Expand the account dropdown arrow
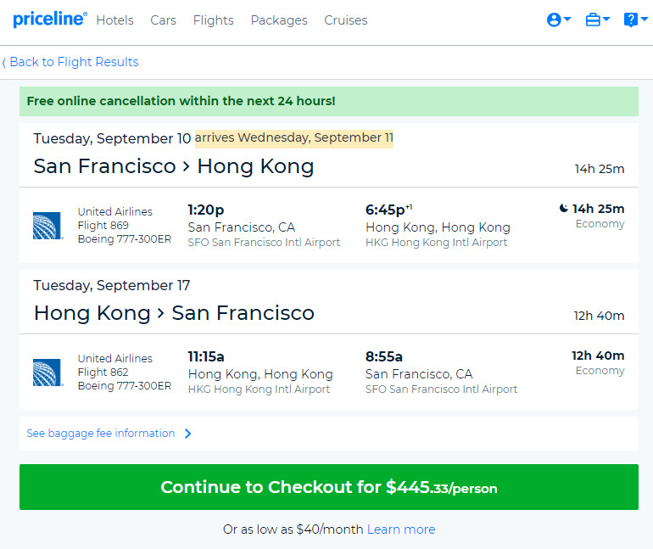The width and height of the screenshot is (653, 549). [566, 19]
